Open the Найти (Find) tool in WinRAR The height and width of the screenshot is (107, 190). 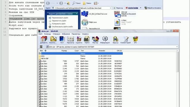point(87,40)
